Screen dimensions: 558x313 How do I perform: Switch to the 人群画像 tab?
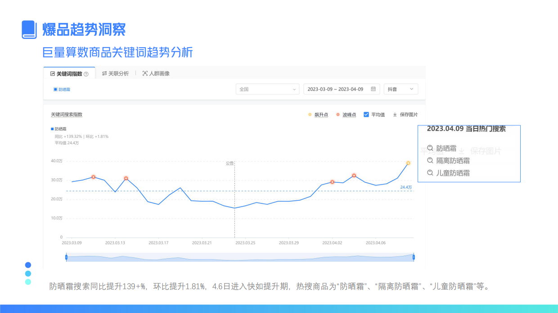click(160, 73)
